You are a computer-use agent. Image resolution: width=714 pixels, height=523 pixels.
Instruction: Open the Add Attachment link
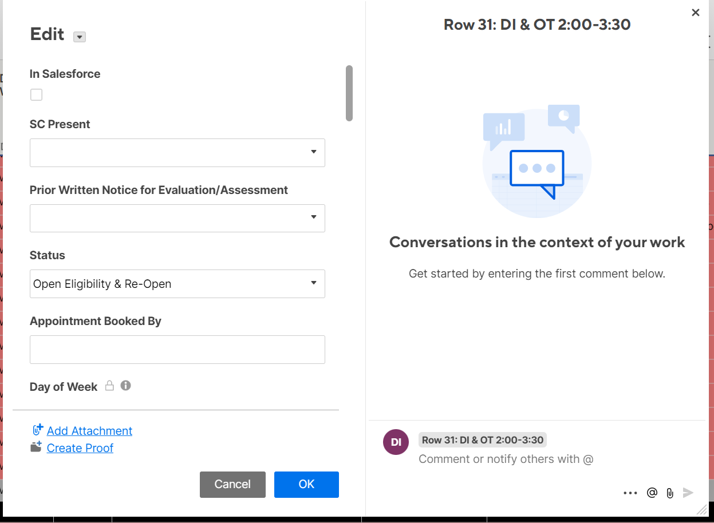(89, 430)
